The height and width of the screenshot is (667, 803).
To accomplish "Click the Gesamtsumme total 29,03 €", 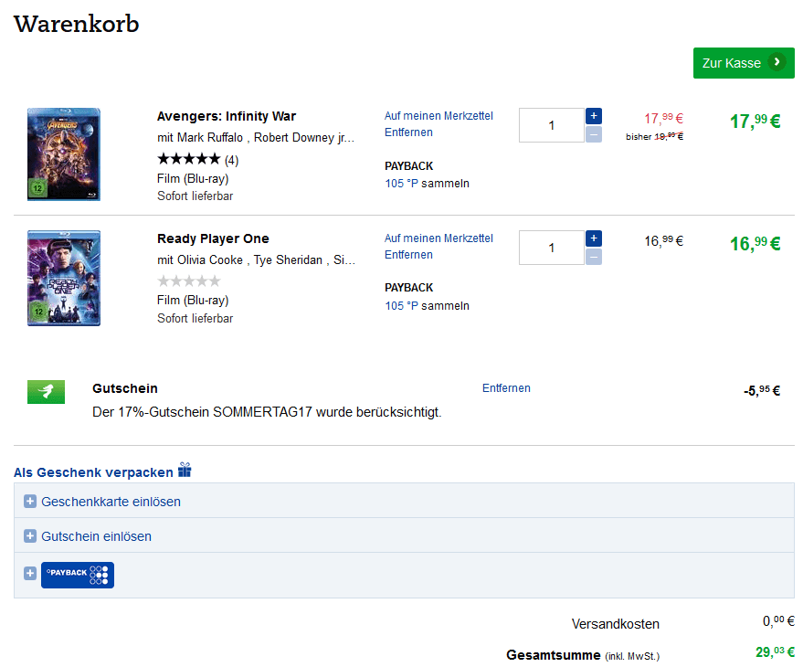I will point(775,652).
